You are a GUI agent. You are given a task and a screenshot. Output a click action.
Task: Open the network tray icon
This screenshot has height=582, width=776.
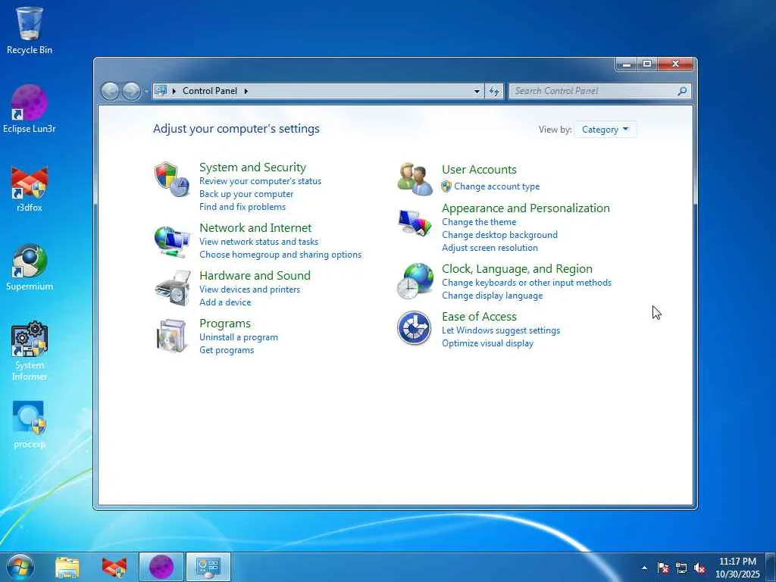point(681,568)
